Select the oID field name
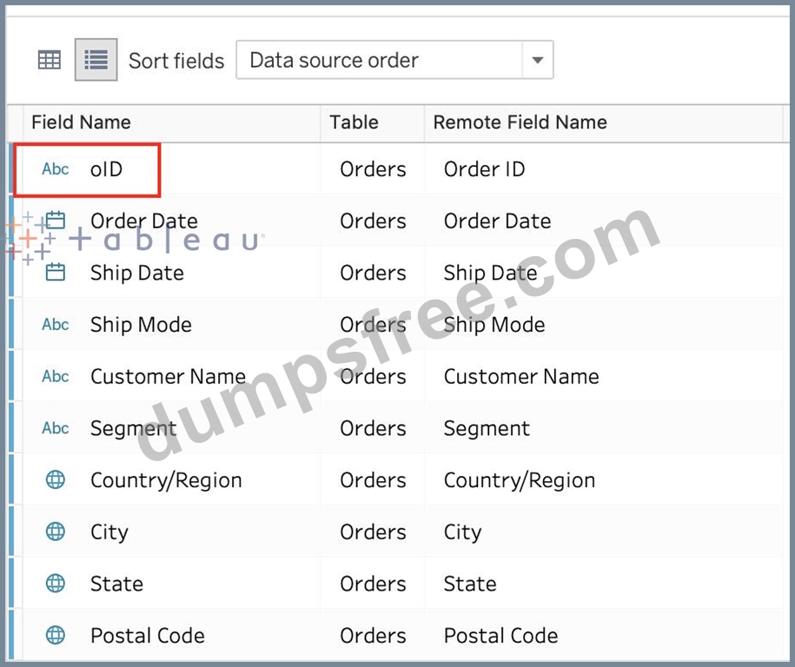 tap(107, 169)
